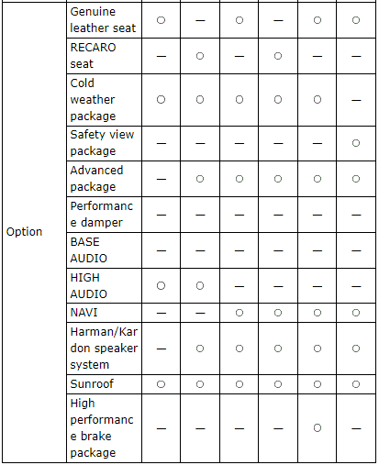Click the Harman/Kardon speaker system label
Viewport: 379px width, 465px height.
click(104, 349)
